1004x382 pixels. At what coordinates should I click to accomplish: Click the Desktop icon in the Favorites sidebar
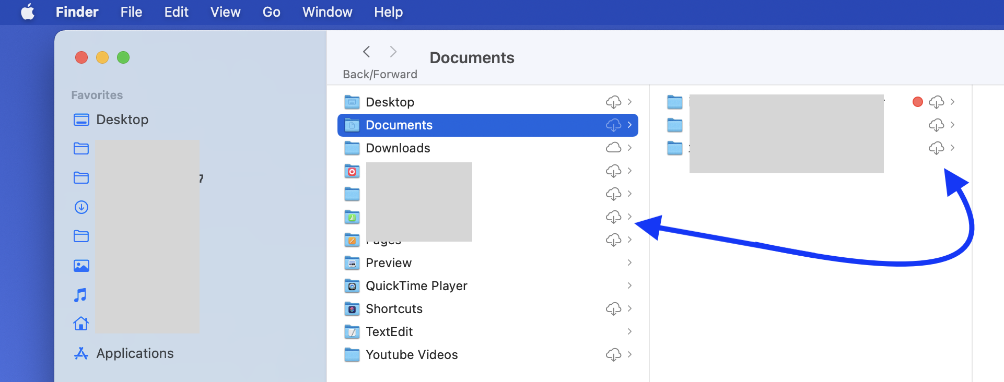coord(81,120)
